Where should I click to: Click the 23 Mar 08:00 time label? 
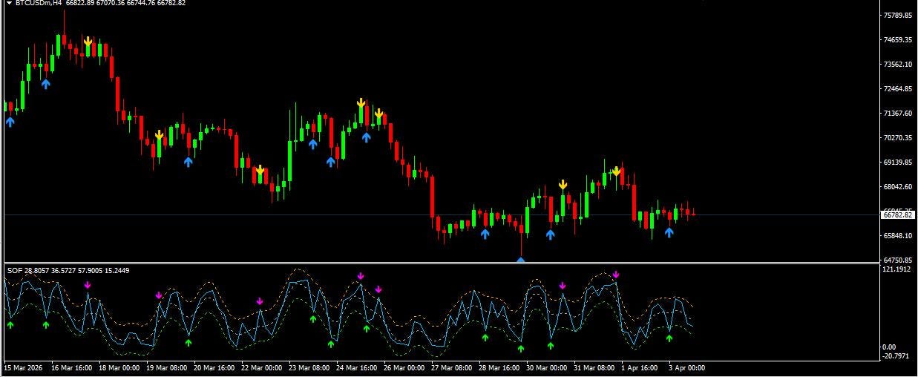coord(310,368)
